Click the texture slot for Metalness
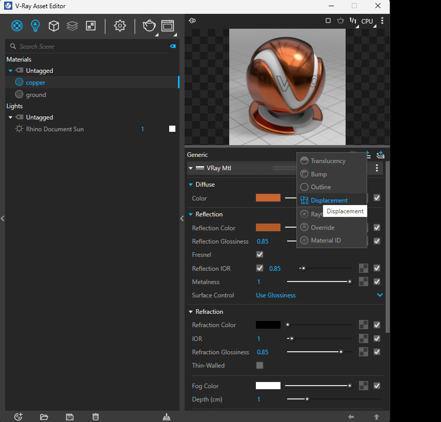Screen dimensions: 441x422 [x=364, y=282]
